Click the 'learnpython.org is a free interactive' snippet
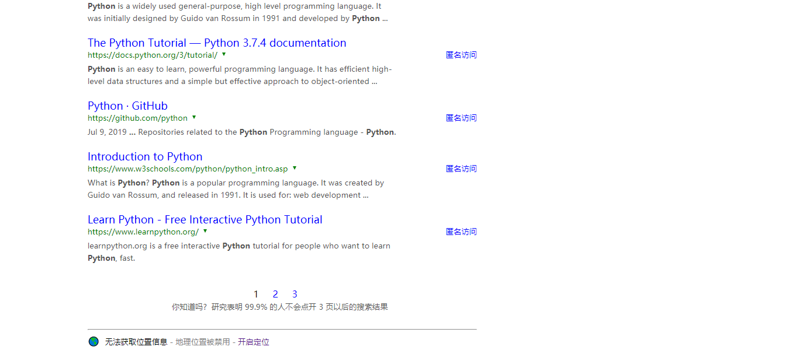This screenshot has width=785, height=357. click(239, 252)
